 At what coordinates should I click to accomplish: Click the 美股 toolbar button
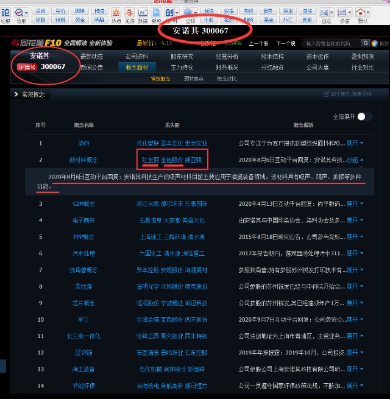[307, 19]
